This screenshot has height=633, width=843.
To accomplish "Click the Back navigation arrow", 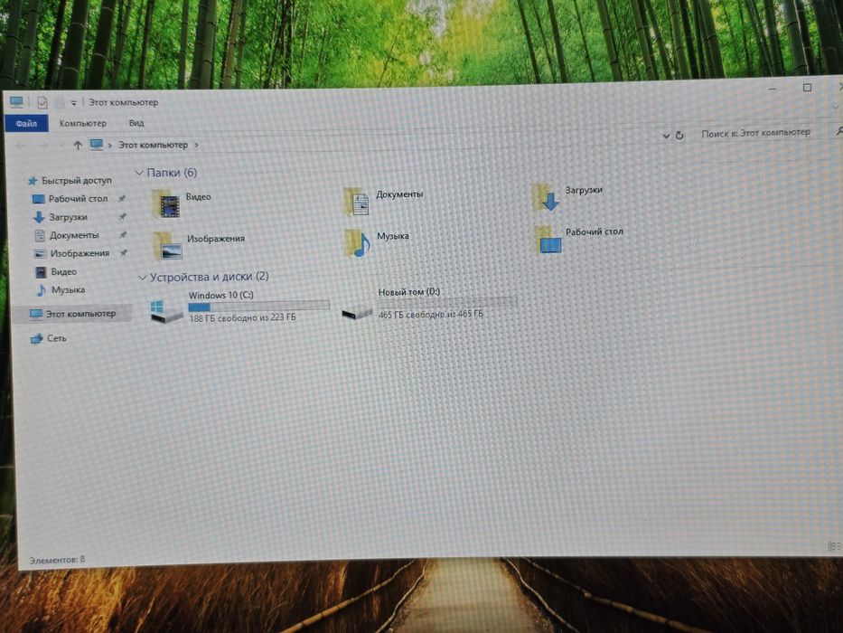I will (21, 146).
